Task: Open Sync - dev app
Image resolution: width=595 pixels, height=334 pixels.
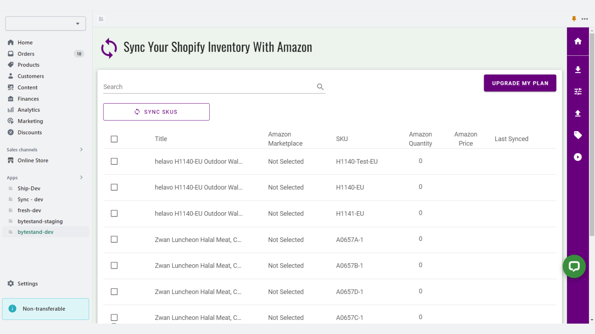Action: coord(30,200)
